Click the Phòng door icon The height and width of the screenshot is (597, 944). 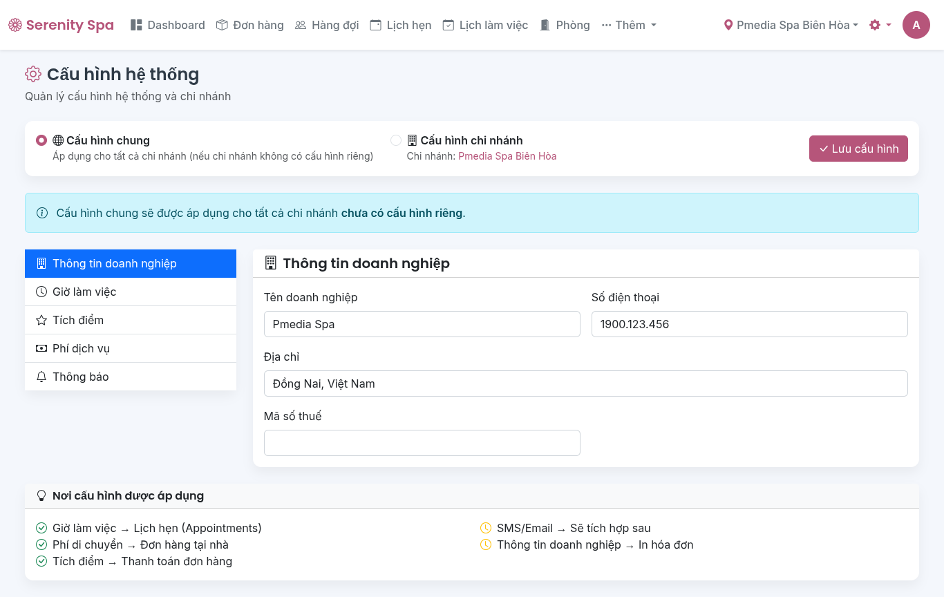pos(545,25)
